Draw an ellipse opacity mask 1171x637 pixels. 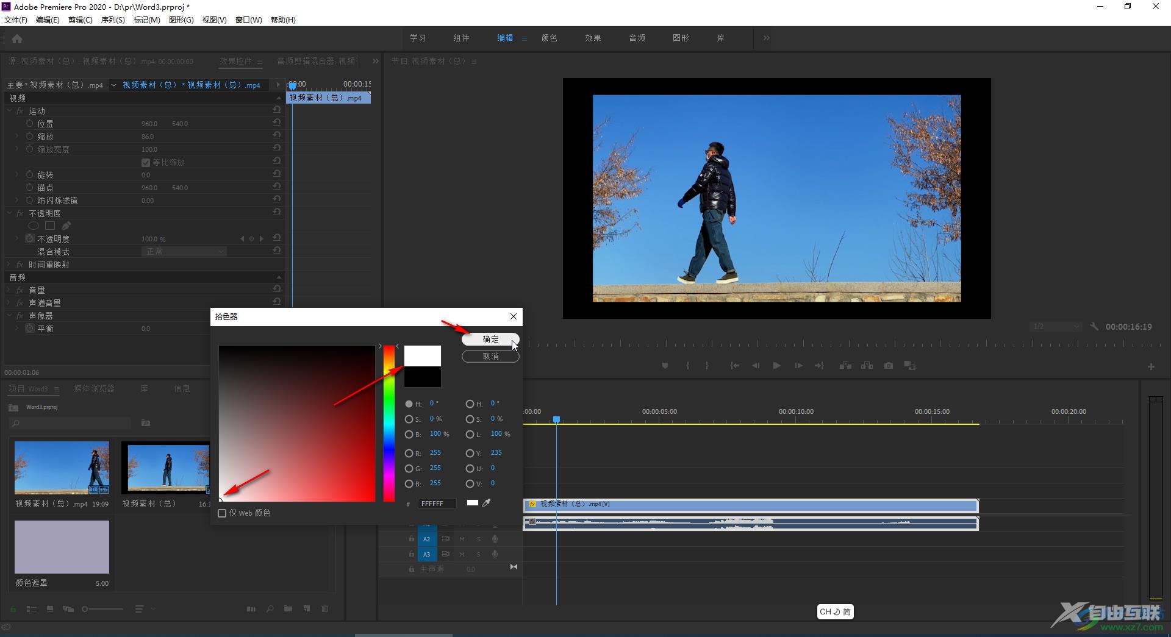pyautogui.click(x=34, y=226)
